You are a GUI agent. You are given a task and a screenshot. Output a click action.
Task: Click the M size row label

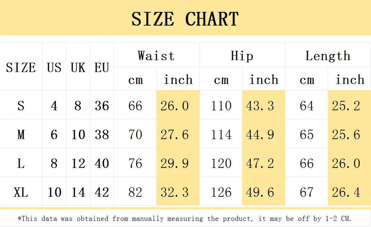coord(21,134)
